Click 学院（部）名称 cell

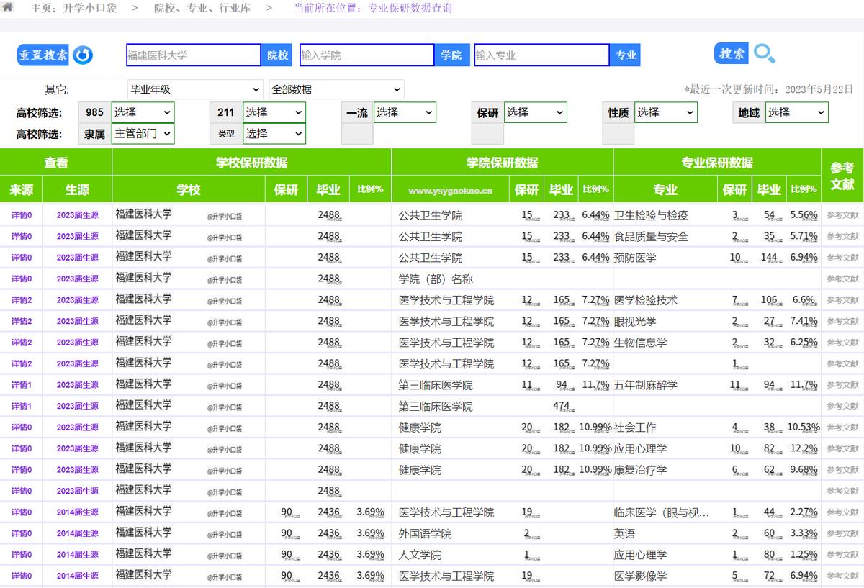tap(436, 279)
